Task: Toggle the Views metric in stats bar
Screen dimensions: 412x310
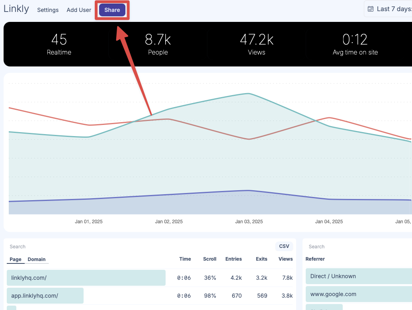Action: coord(256,44)
